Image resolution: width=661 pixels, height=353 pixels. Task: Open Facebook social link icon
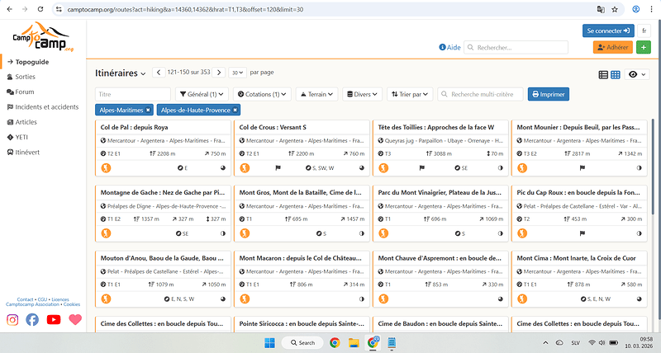[32, 319]
